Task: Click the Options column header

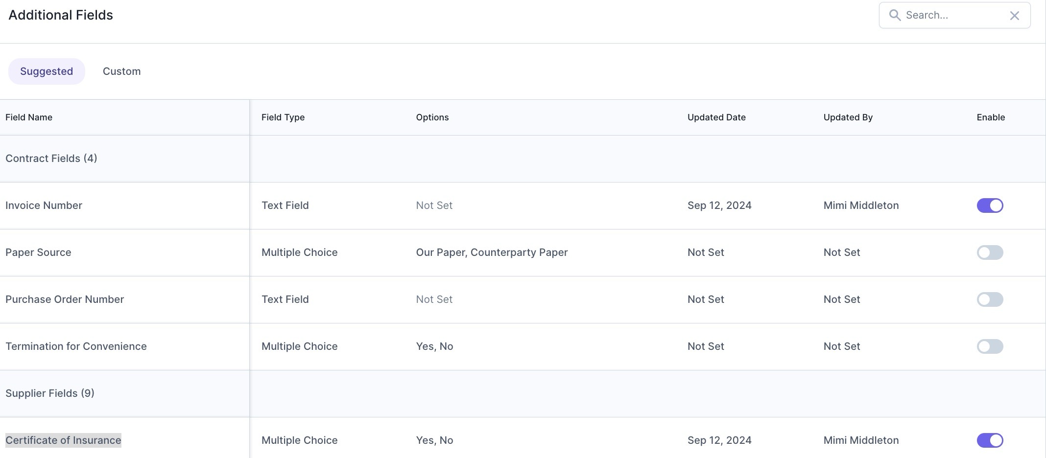Action: [x=432, y=117]
